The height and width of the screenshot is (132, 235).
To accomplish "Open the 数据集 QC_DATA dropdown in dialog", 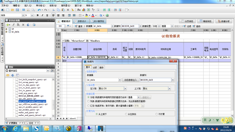I will [120, 80].
